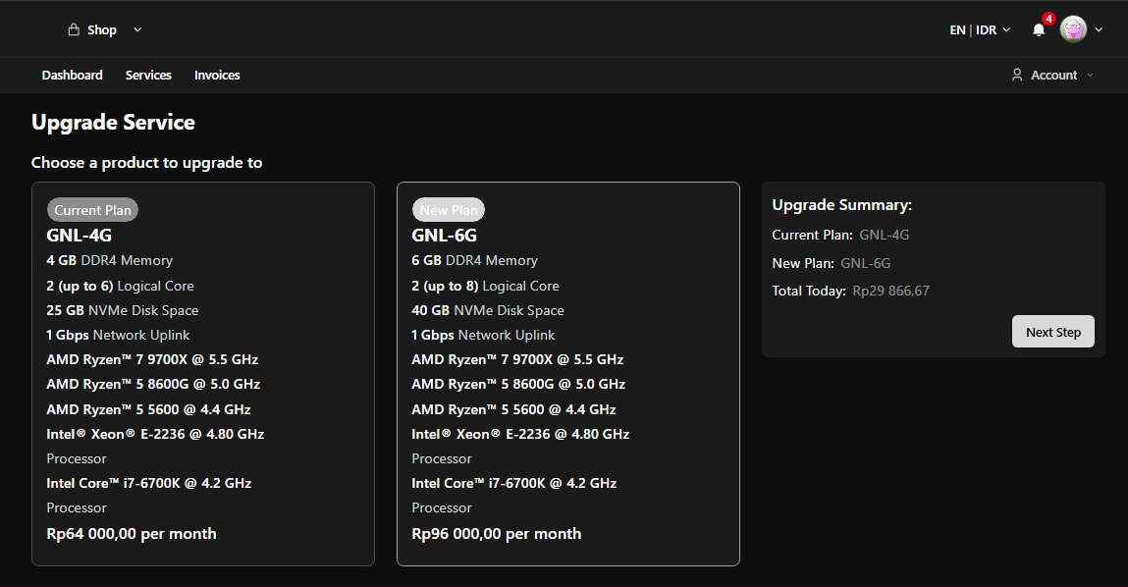
Task: Expand the Account menu chevron
Action: point(1090,76)
